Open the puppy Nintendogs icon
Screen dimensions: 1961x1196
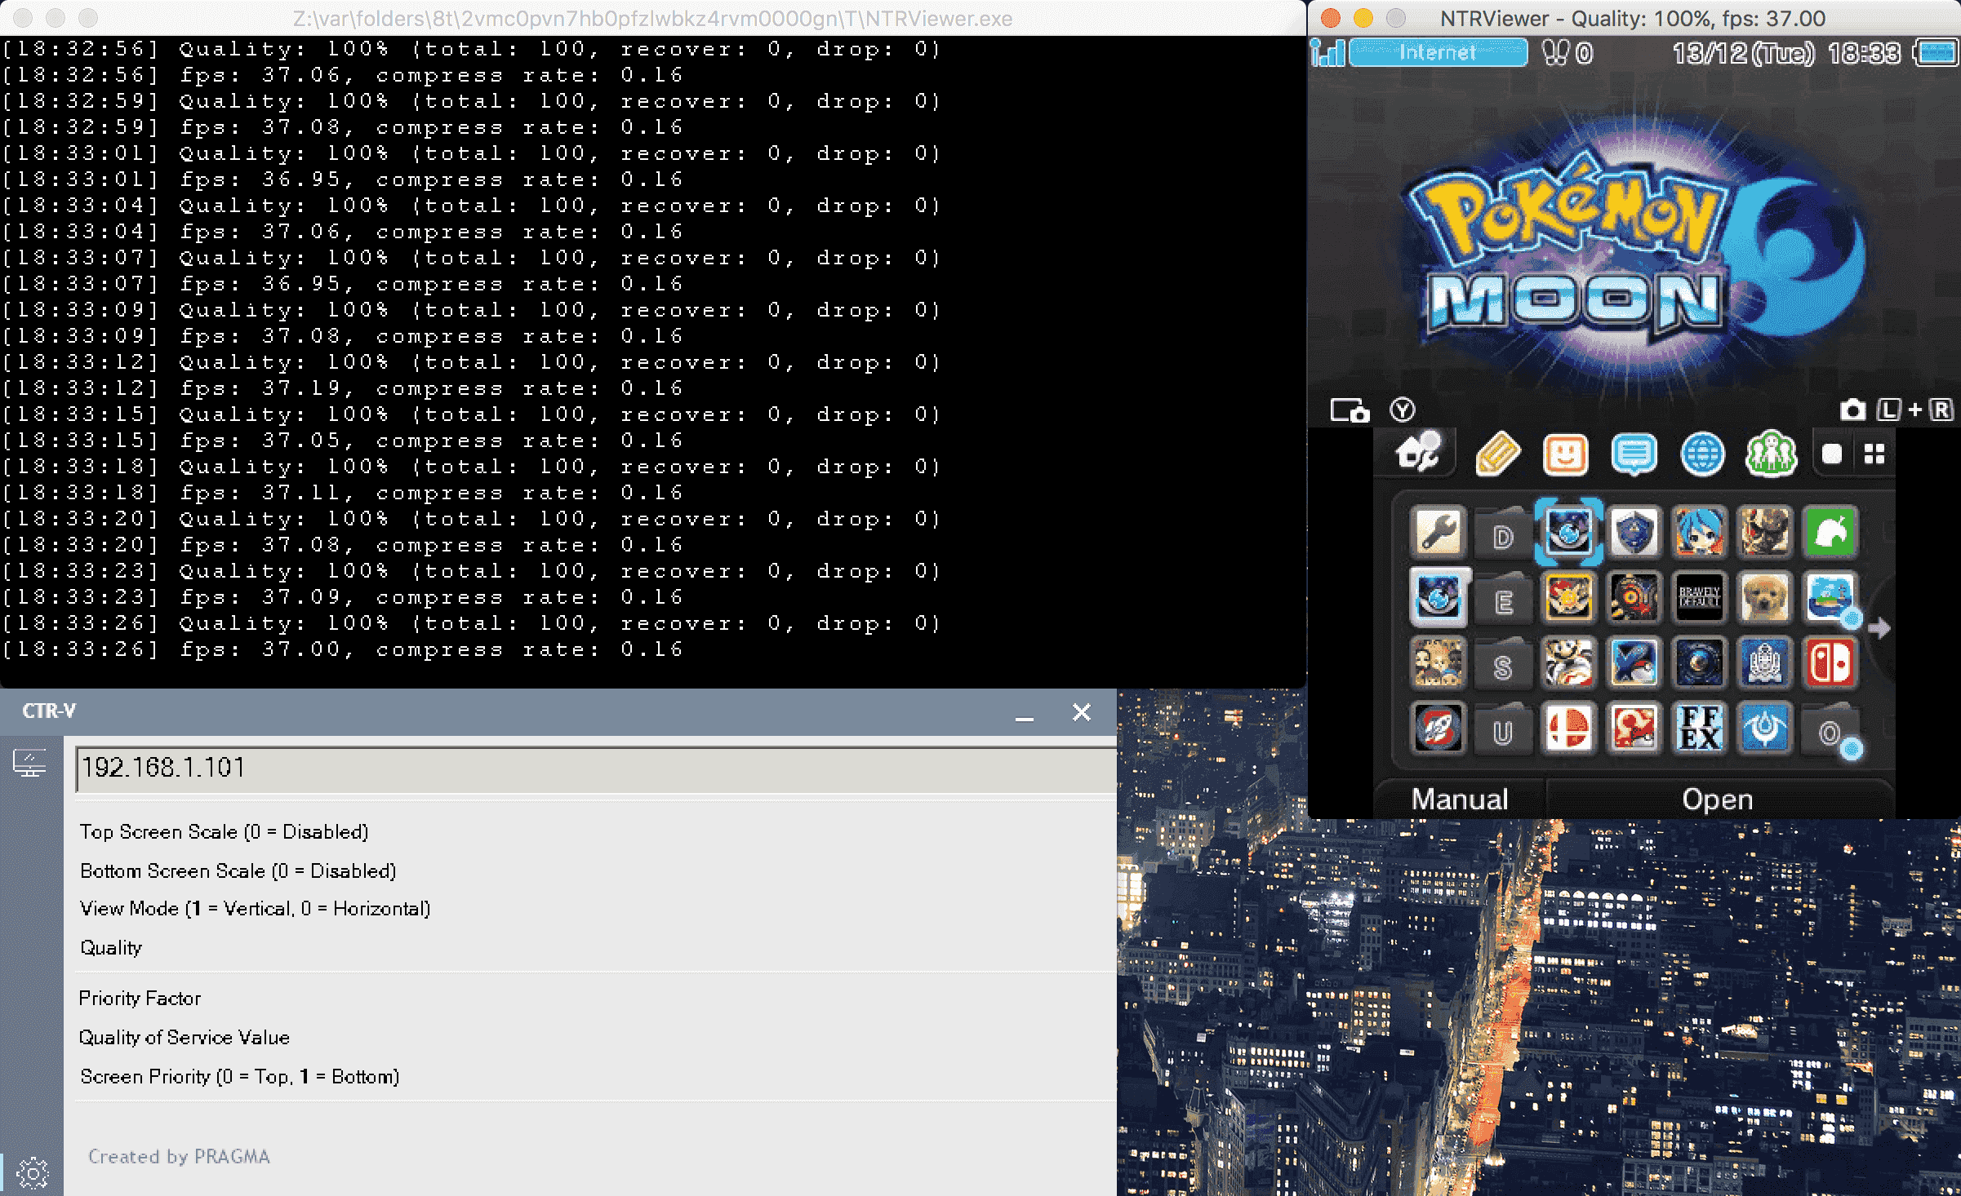tap(1764, 597)
